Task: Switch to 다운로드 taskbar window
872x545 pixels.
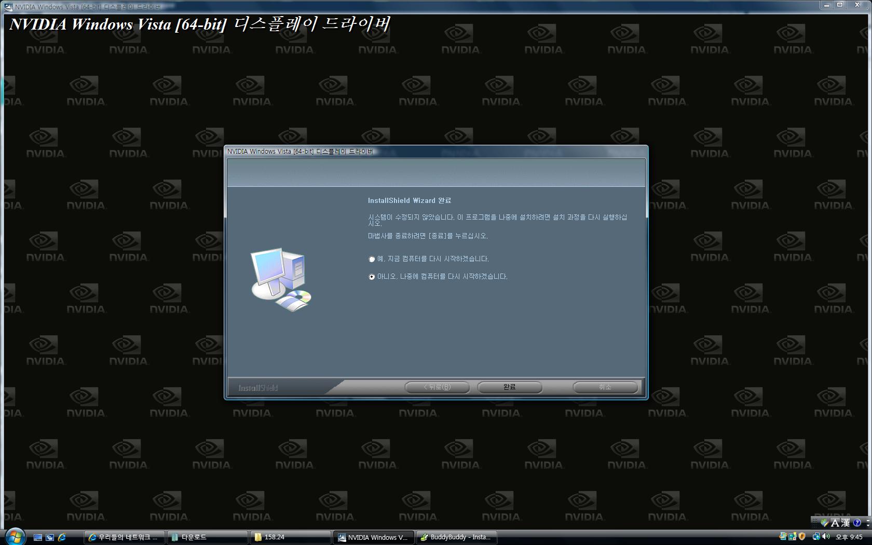Action: click(x=208, y=537)
